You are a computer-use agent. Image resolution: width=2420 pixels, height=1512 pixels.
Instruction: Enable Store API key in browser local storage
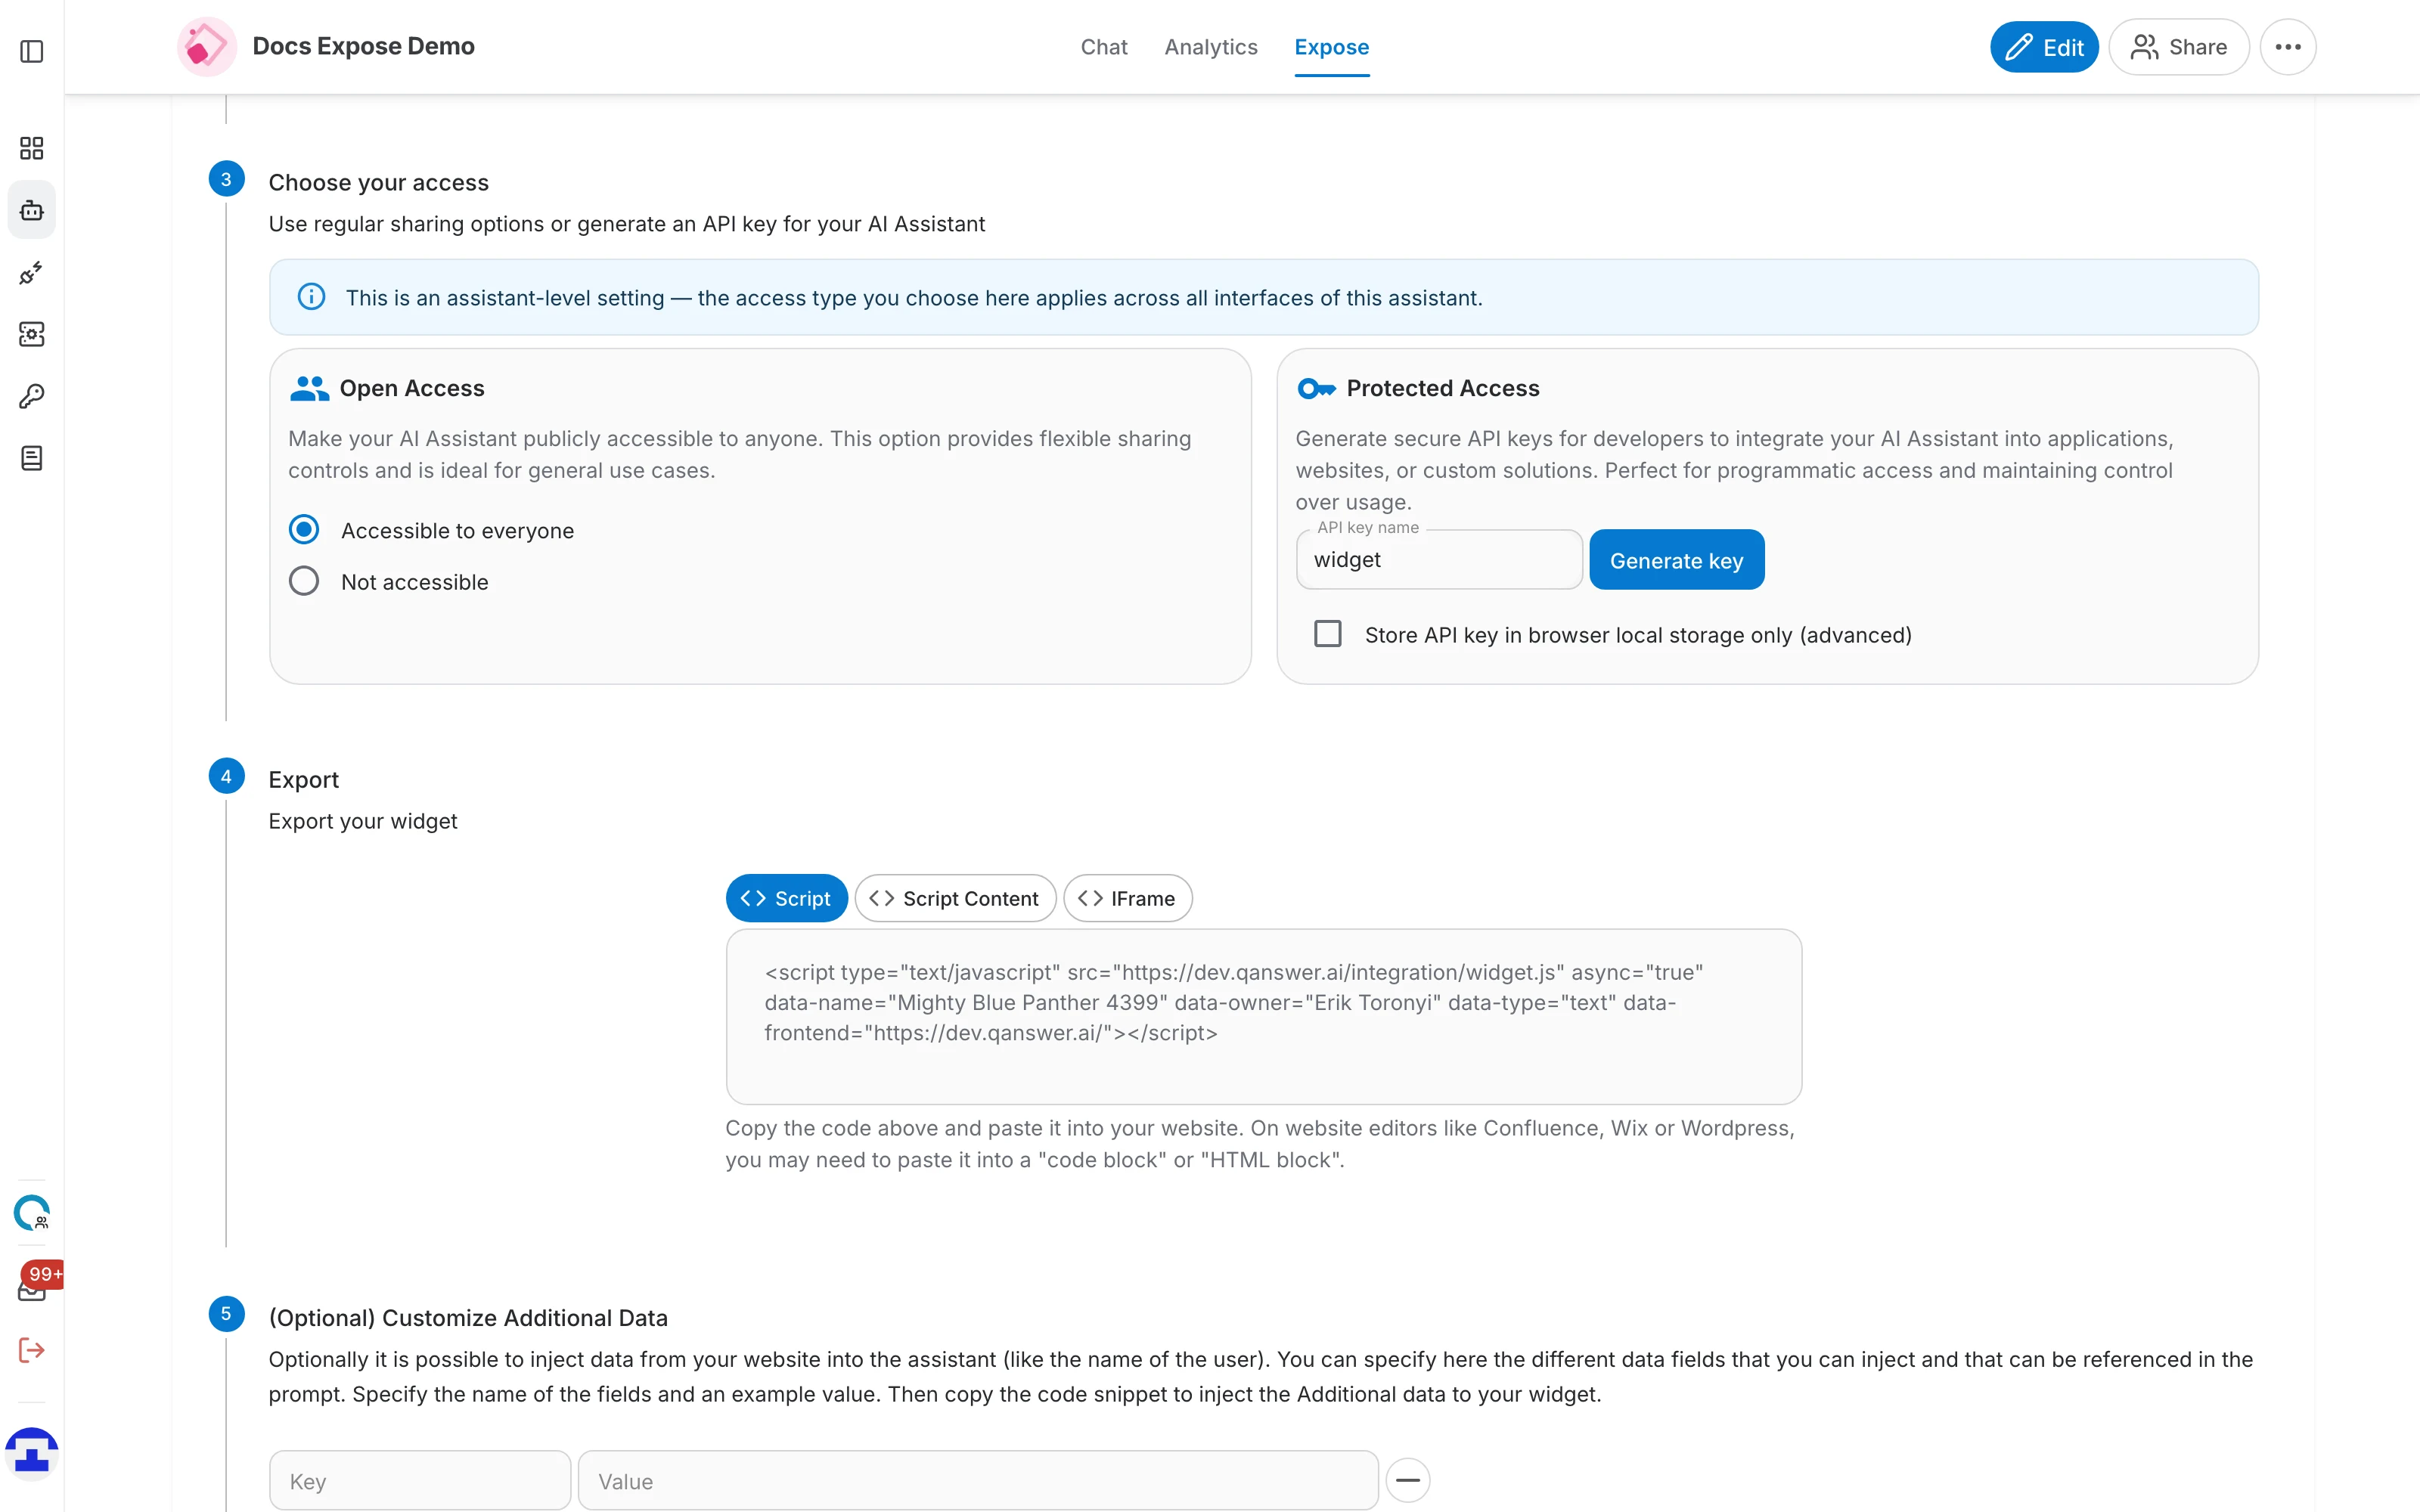(x=1328, y=634)
